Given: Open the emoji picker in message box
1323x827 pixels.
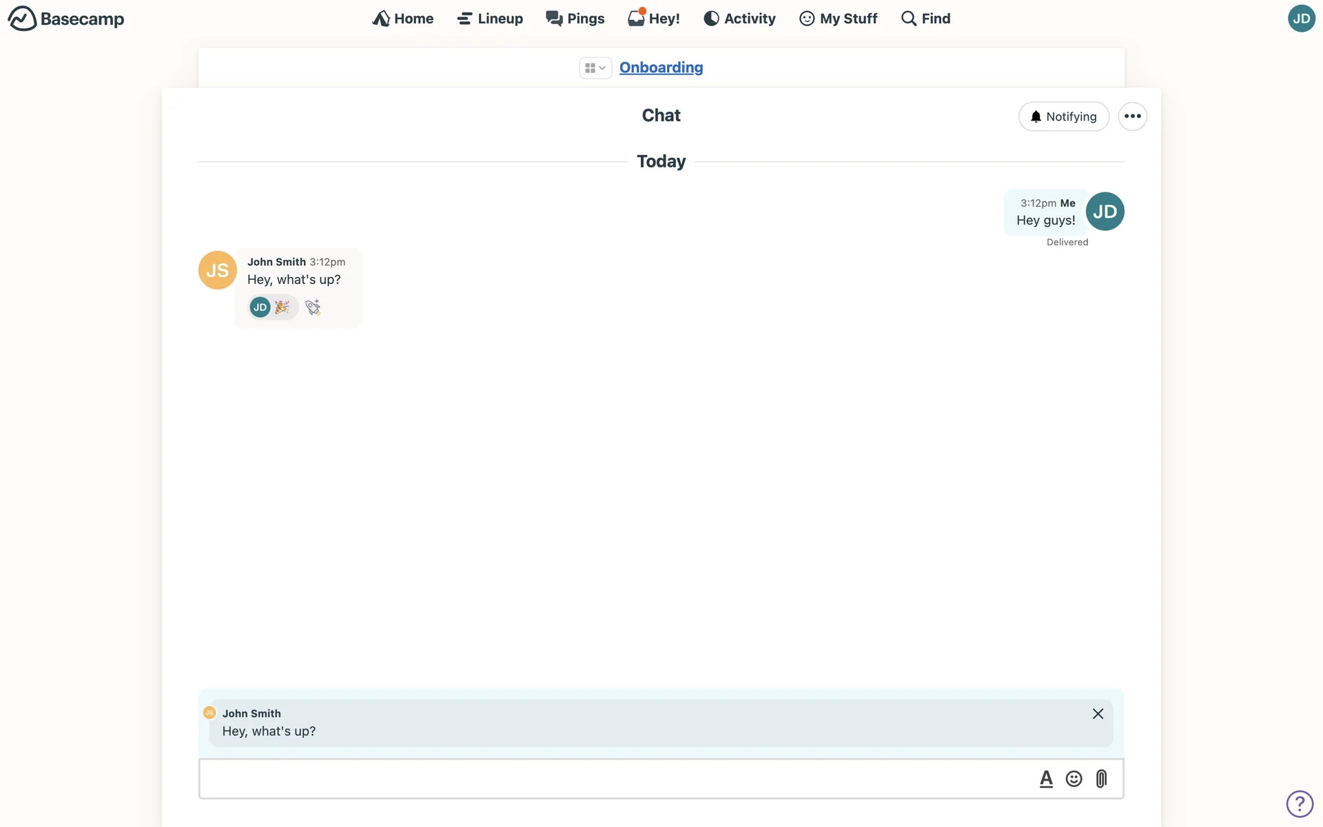Looking at the screenshot, I should click(1074, 779).
